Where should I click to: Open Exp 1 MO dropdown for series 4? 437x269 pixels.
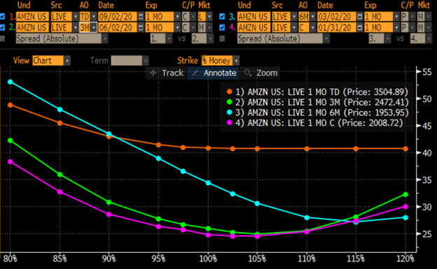pyautogui.click(x=396, y=27)
